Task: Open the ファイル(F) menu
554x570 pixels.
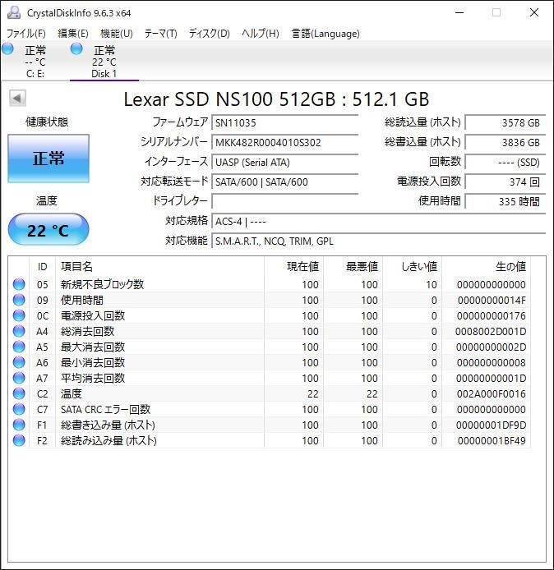Action: coord(26,34)
